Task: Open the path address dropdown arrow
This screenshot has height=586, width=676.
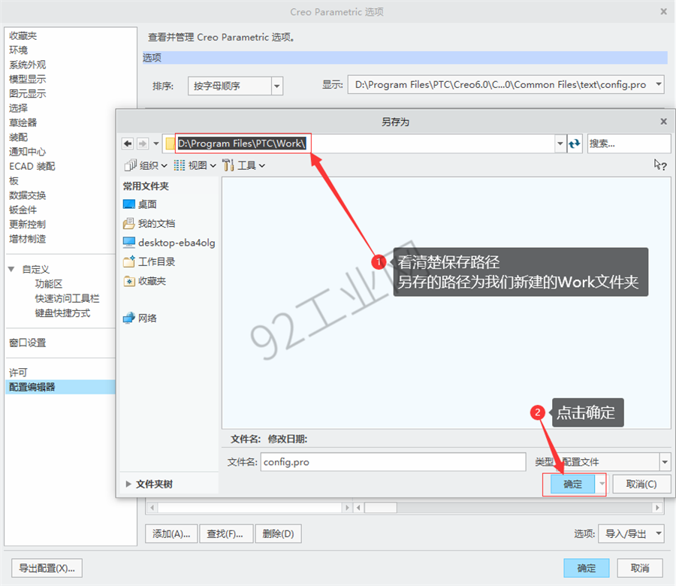Action: [560, 143]
